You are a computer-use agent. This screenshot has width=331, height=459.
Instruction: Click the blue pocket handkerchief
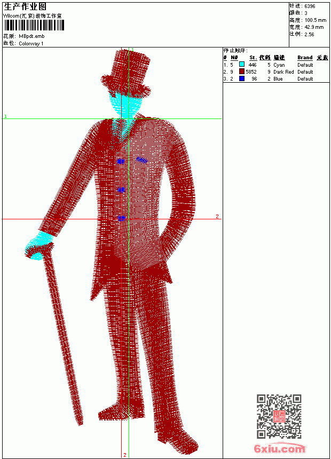click(142, 160)
